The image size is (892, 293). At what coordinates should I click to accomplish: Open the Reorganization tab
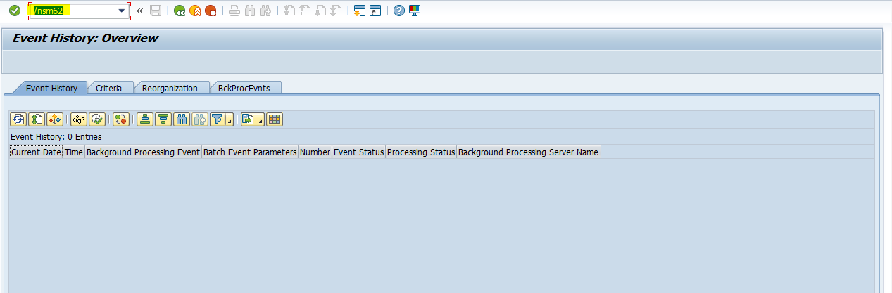click(170, 89)
